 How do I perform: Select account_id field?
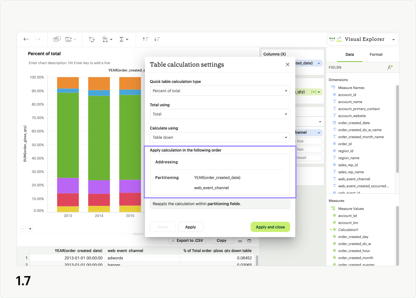(x=347, y=95)
